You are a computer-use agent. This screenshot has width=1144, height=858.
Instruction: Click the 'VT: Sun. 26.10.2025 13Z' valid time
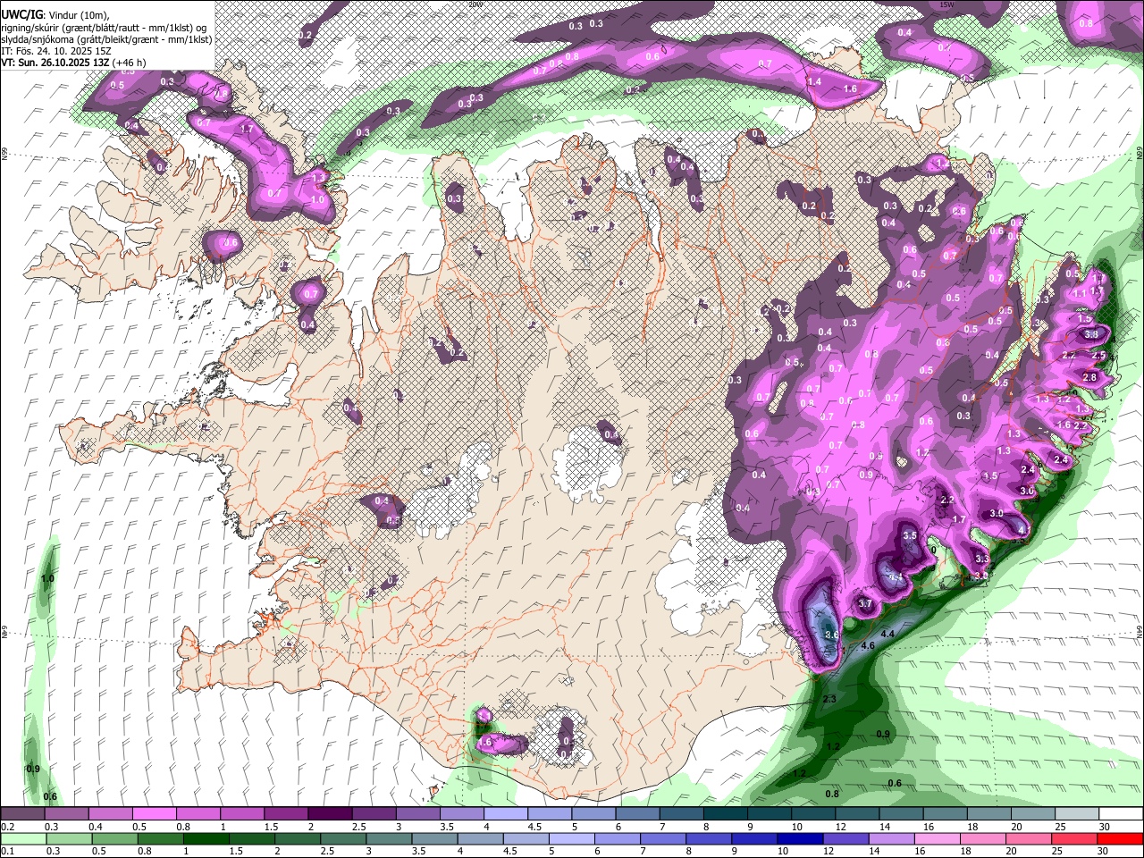(55, 63)
